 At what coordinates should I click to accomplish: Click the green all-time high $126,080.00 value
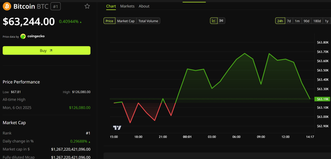(x=80, y=108)
